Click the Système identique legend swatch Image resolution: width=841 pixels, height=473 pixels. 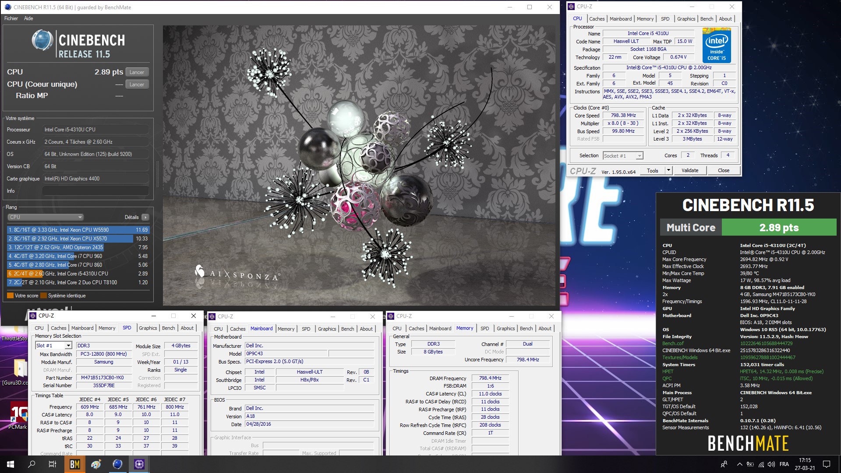pyautogui.click(x=43, y=296)
